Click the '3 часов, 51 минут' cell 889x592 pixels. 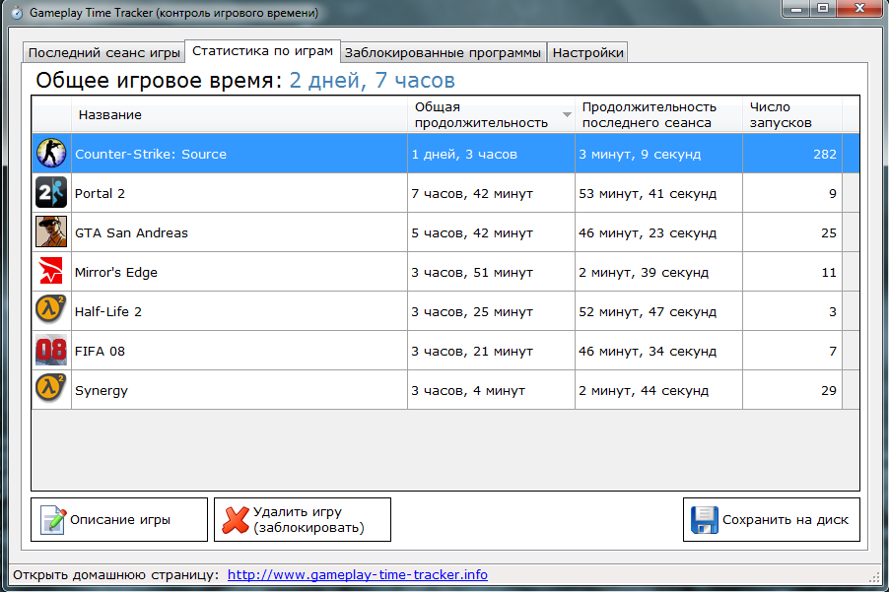491,272
